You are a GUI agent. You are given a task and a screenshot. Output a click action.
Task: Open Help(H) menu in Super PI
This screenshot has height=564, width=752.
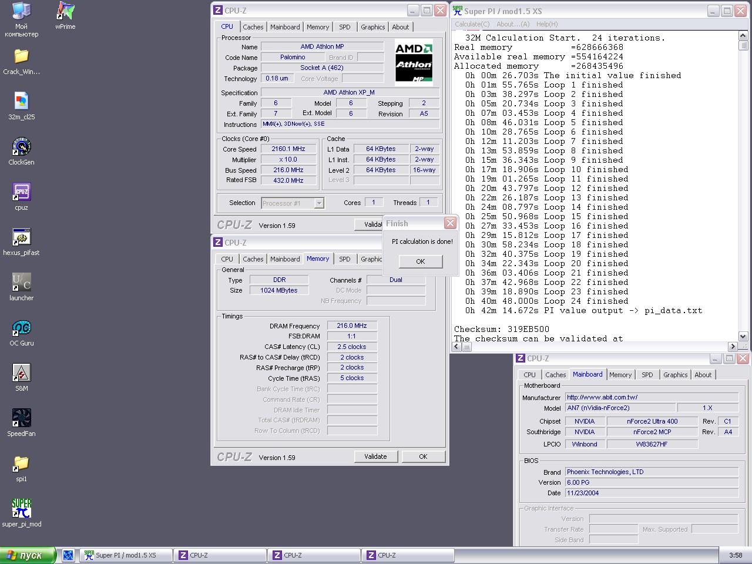[547, 24]
